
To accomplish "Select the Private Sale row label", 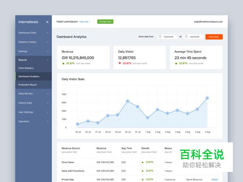I will (68, 180).
